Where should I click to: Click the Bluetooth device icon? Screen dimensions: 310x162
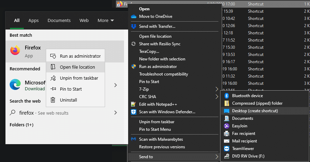coord(227,96)
